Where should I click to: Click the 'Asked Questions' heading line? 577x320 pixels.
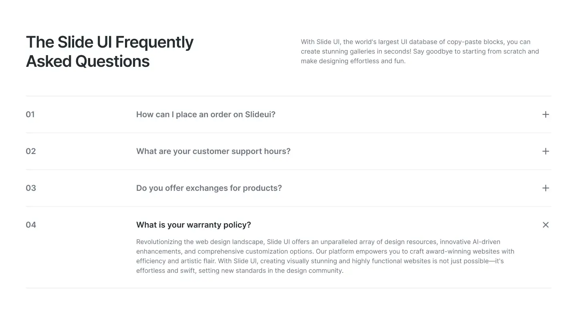88,62
